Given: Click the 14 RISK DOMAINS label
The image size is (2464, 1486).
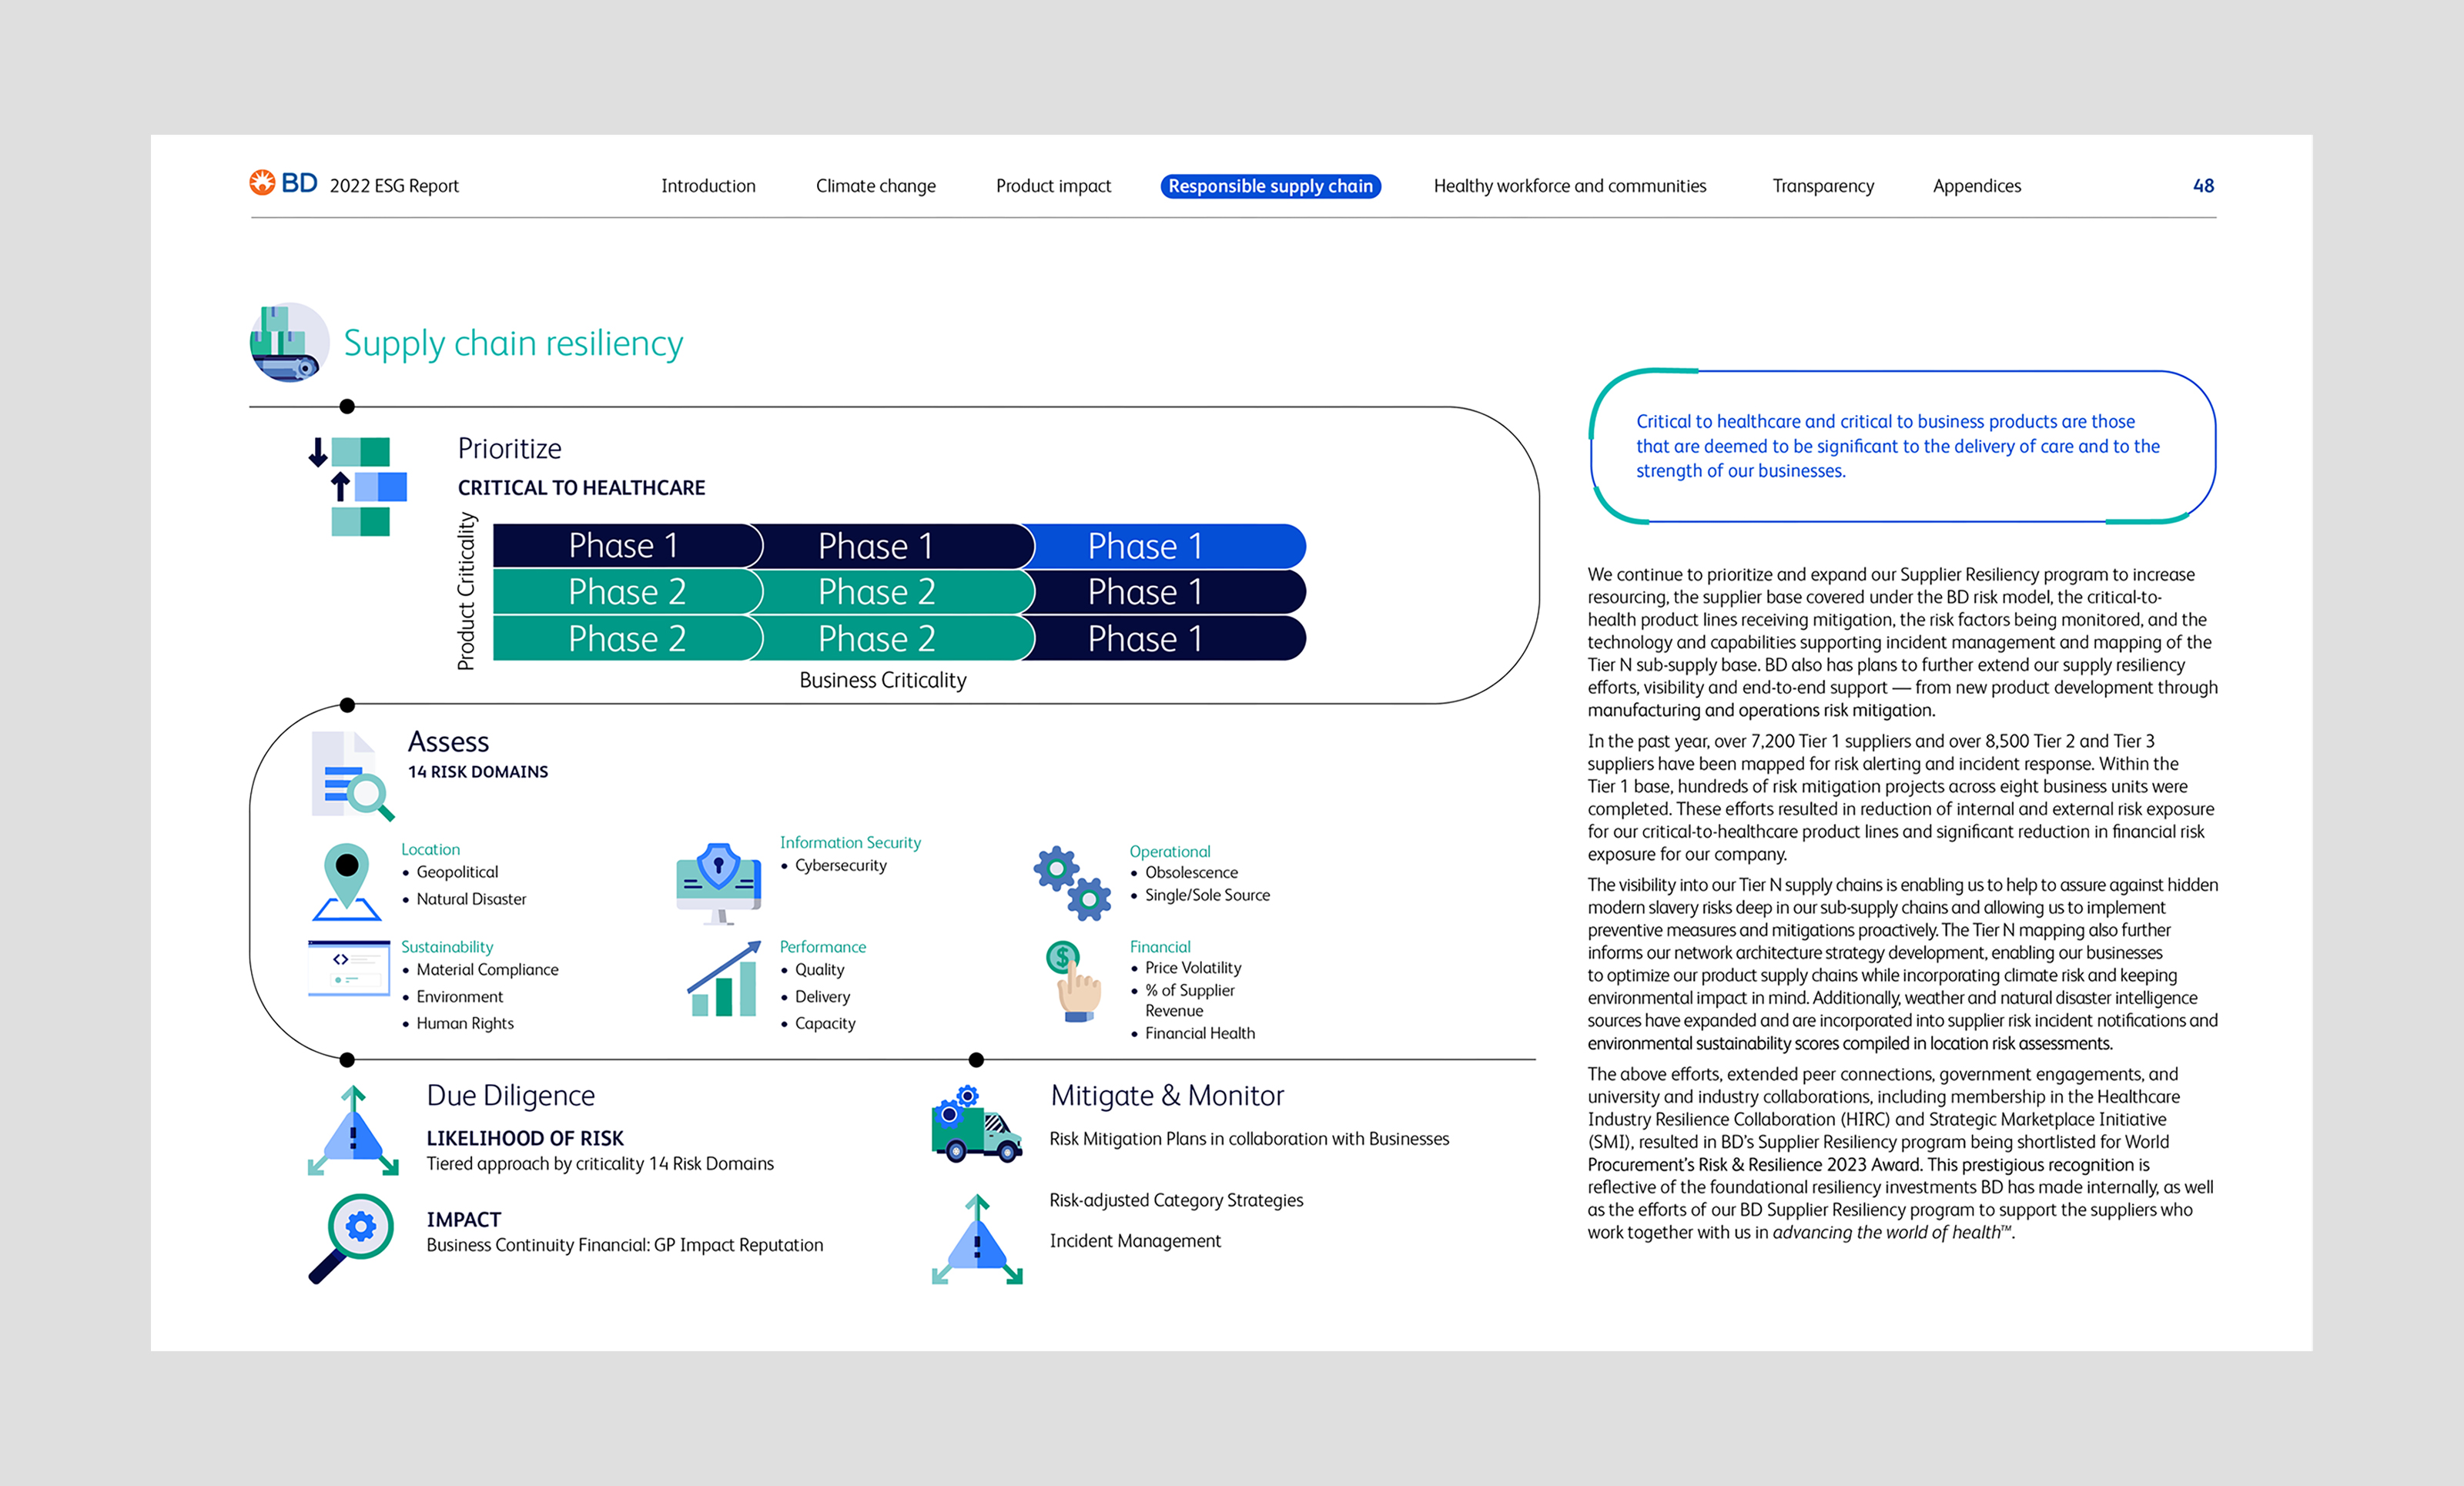Looking at the screenshot, I should 478,772.
